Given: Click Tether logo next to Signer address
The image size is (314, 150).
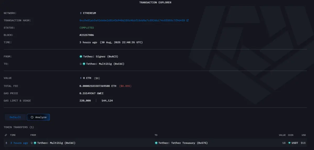Looking at the screenshot, I should pos(81,57).
